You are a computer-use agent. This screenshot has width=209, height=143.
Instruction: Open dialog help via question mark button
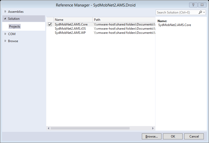pos(193,5)
